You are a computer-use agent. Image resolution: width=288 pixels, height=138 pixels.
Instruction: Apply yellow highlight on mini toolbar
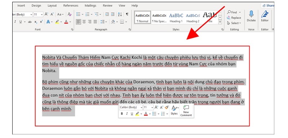pyautogui.click(x=137, y=114)
